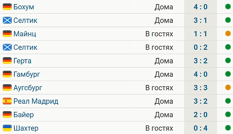Click the green win dot in Бохум row
This screenshot has width=233, height=134.
(x=228, y=6)
